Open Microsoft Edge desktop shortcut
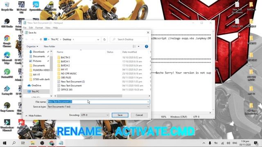262x147 pixels. pos(7,58)
